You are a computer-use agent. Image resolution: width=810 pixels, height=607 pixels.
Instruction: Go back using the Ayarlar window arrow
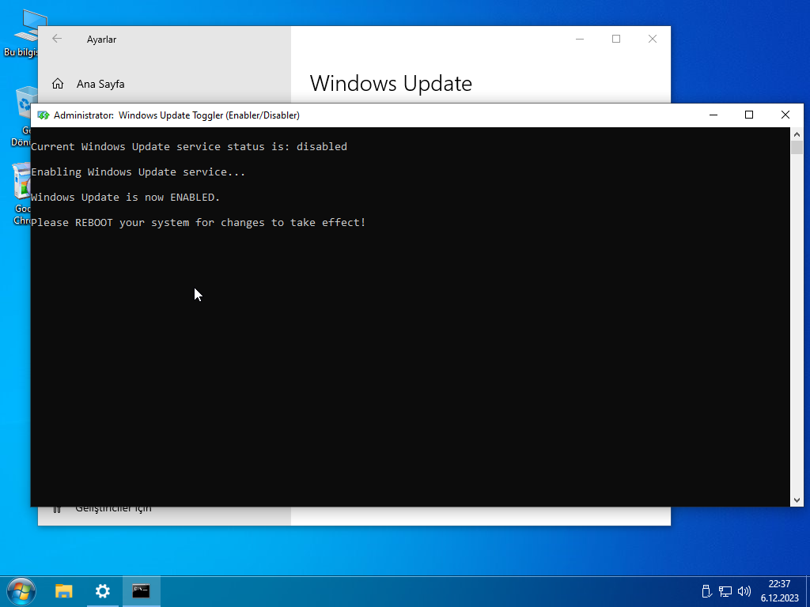(x=57, y=39)
